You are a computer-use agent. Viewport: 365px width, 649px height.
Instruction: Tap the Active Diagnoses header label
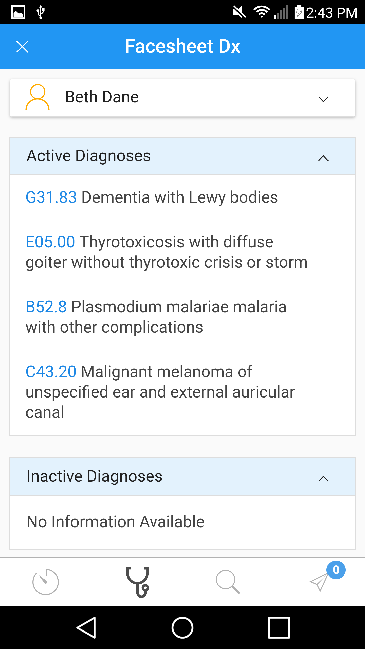[89, 156]
